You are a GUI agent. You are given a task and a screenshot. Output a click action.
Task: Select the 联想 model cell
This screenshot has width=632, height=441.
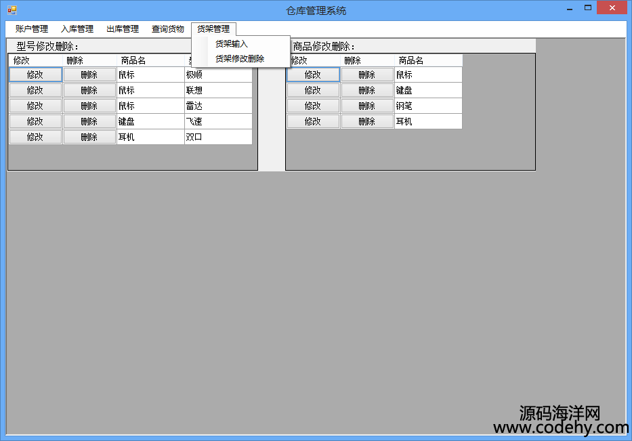pos(218,90)
